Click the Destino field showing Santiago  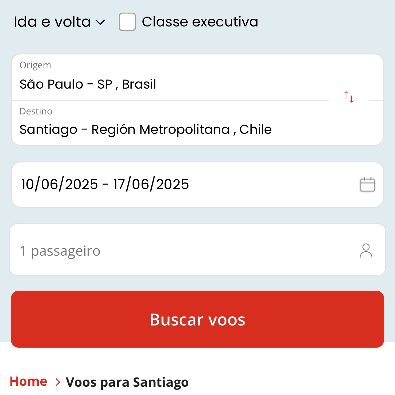point(146,129)
